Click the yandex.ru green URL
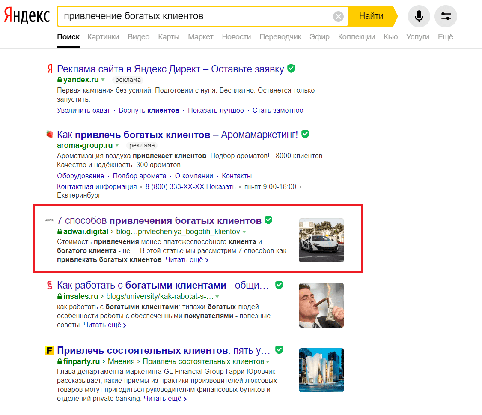Screen dimensions: 482x415 coord(81,80)
